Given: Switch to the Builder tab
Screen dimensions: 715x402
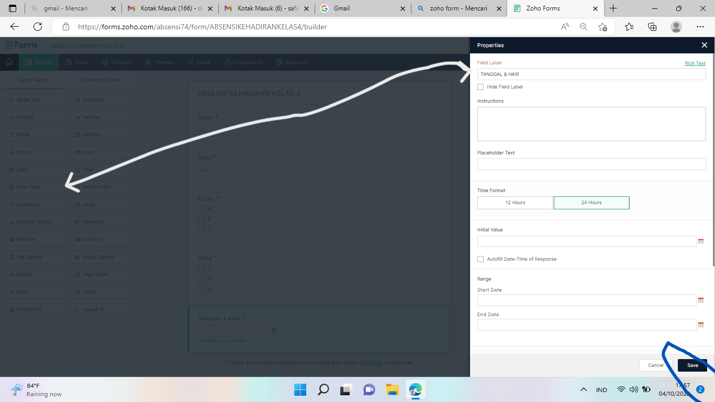Looking at the screenshot, I should click(39, 62).
